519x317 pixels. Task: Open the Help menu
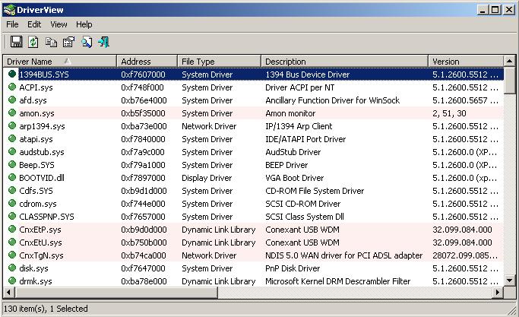click(x=84, y=24)
